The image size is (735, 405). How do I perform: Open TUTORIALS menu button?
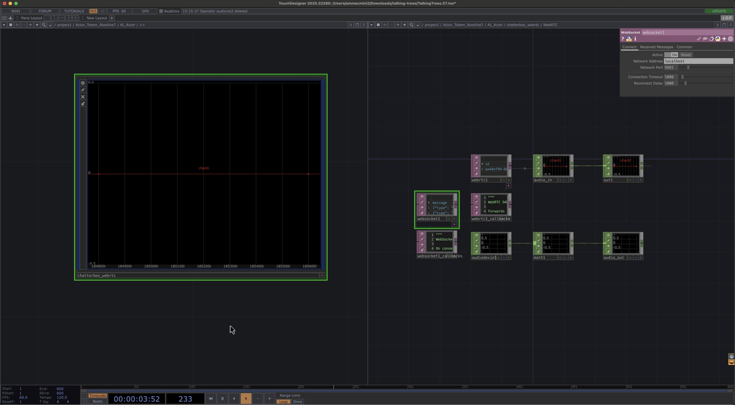coord(74,11)
